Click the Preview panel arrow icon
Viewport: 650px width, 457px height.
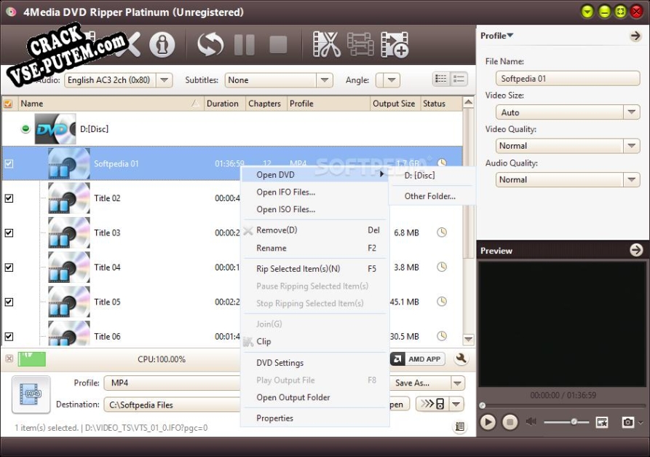pyautogui.click(x=636, y=250)
